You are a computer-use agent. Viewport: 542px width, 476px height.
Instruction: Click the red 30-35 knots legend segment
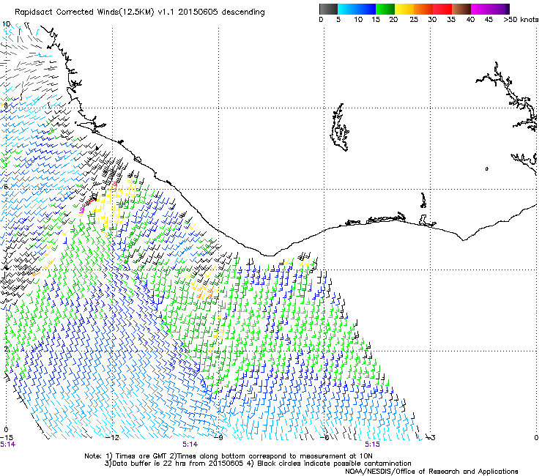click(x=442, y=9)
